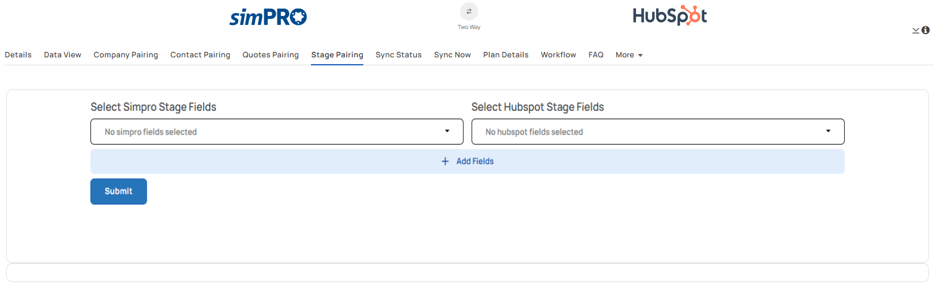
Task: Go to the Quotes Pairing tab
Action: 271,55
